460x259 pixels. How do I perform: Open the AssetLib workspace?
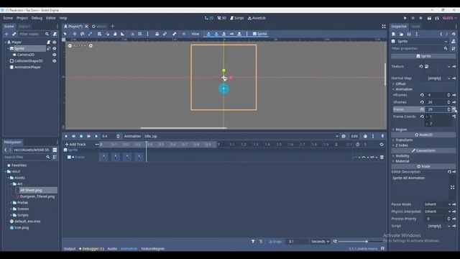[x=257, y=18]
